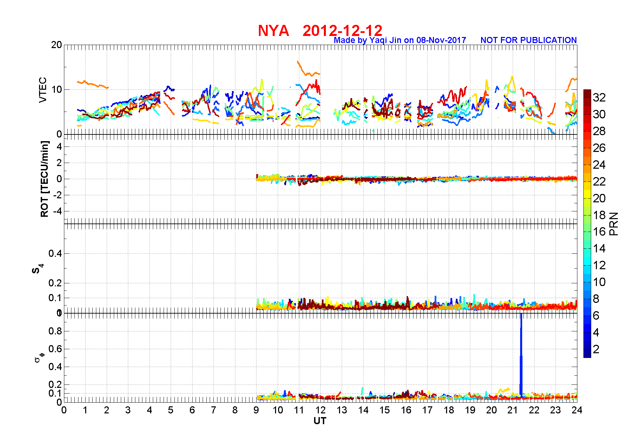Click the tall blue spike in the sigma-phi panel
641x447 pixels.
pos(521,356)
